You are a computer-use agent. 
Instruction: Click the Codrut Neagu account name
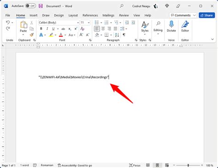click(141, 6)
